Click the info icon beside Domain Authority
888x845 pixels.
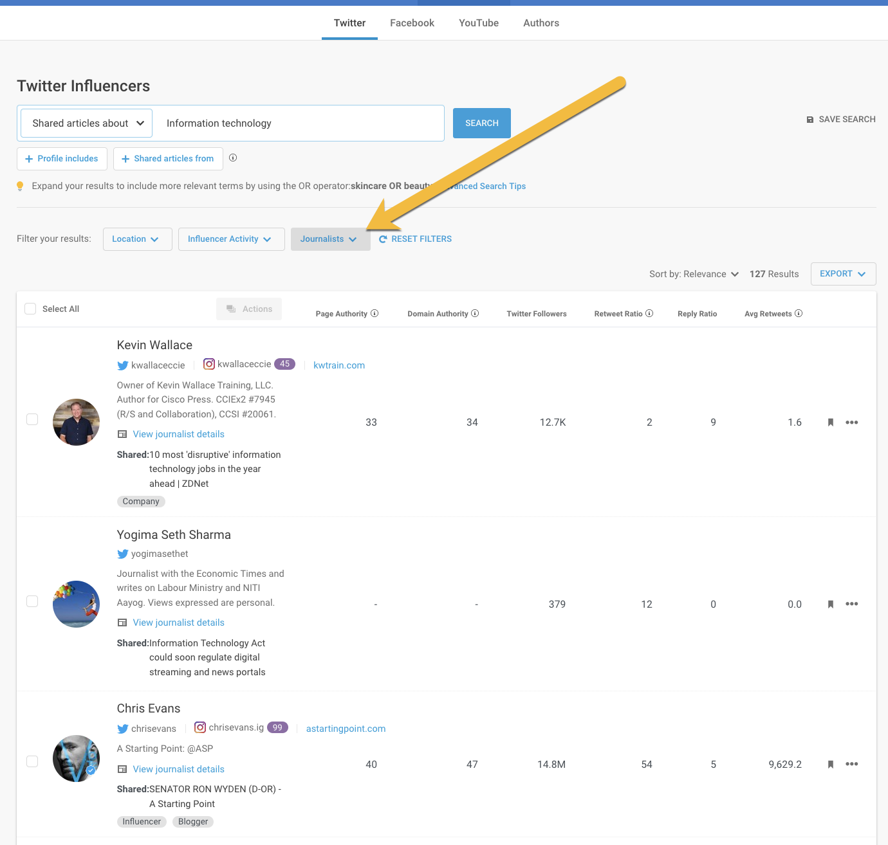pyautogui.click(x=475, y=313)
